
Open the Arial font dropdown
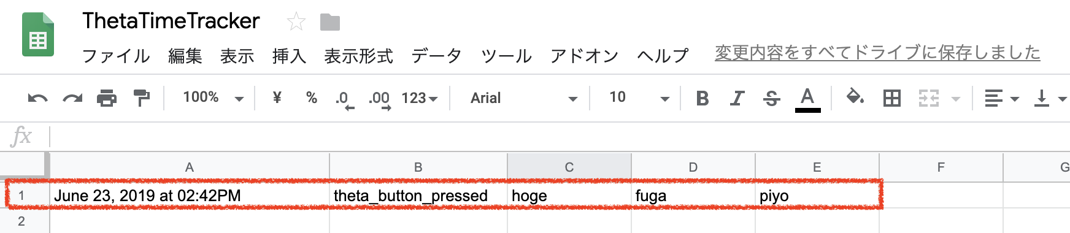pos(523,98)
